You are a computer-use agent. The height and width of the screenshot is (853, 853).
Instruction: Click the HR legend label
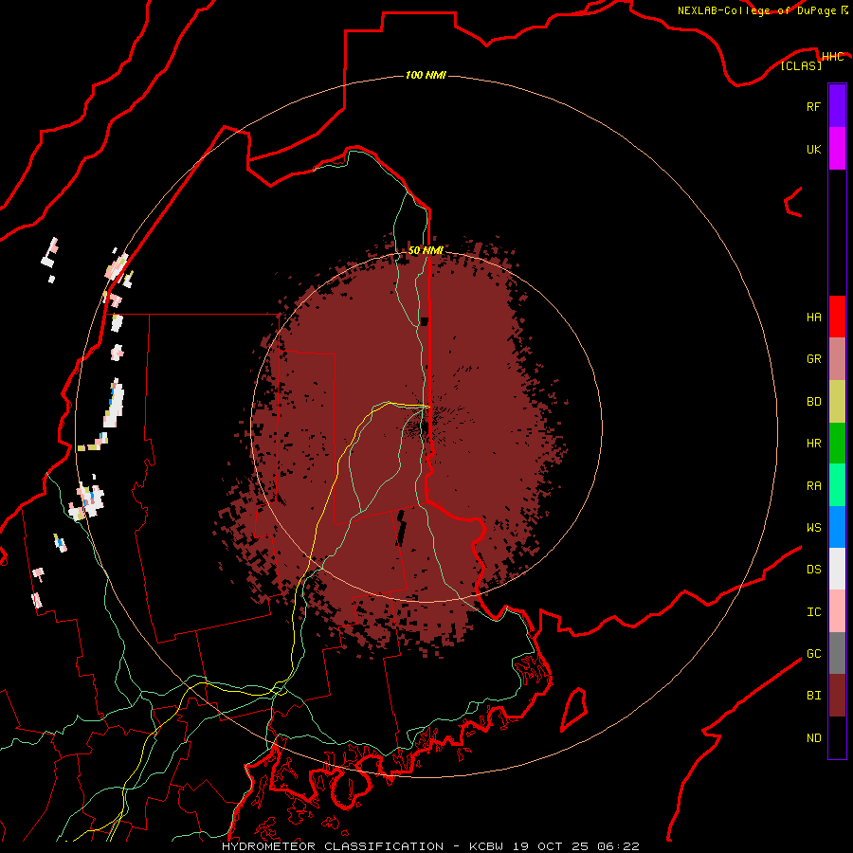(x=813, y=444)
